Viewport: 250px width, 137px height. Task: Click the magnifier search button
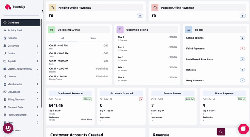tap(221, 132)
